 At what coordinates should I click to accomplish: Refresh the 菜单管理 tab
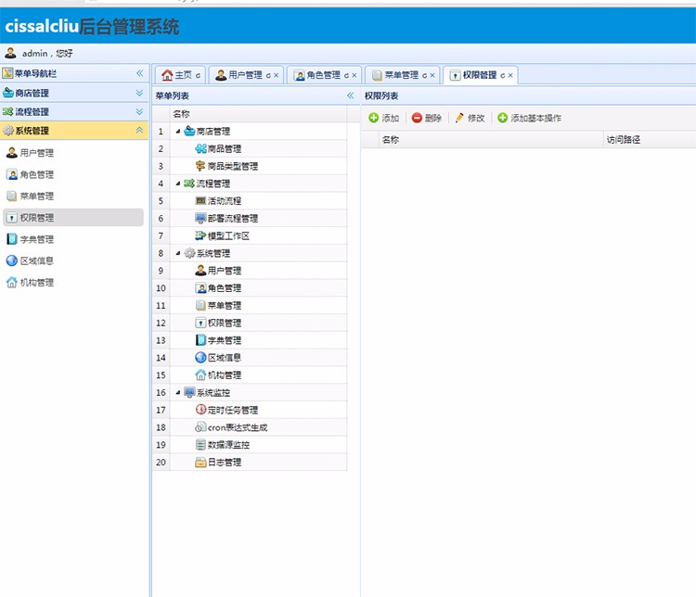coord(424,76)
